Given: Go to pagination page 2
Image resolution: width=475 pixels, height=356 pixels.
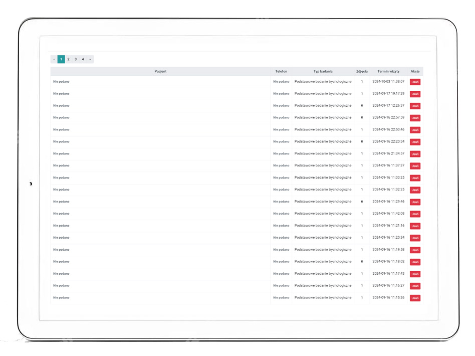Looking at the screenshot, I should (69, 59).
